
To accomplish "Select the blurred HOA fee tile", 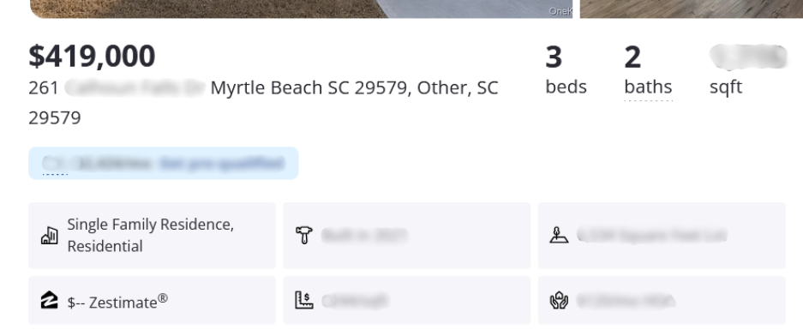I will (662, 300).
